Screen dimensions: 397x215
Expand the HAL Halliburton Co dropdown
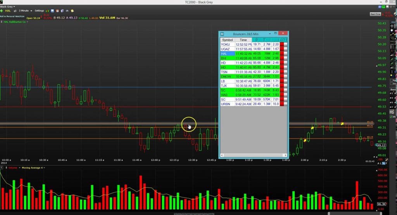[x=28, y=22]
